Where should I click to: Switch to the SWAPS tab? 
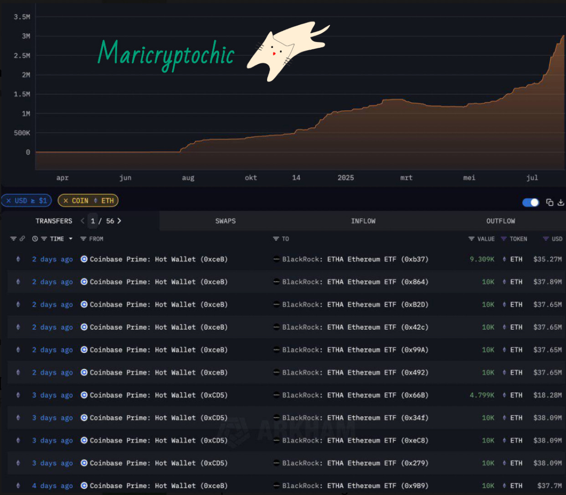coord(226,221)
